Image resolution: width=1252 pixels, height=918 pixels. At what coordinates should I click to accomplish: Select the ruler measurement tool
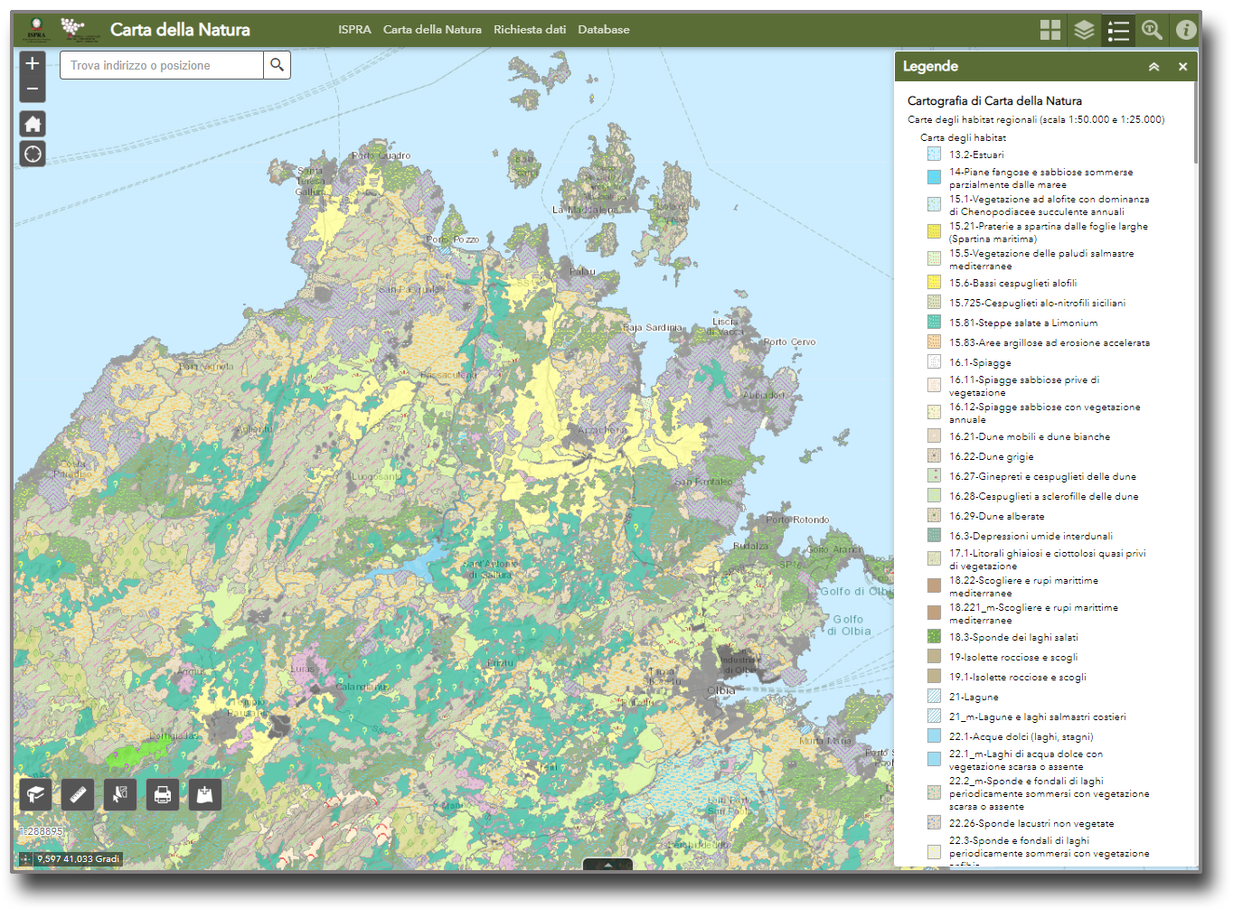(78, 794)
